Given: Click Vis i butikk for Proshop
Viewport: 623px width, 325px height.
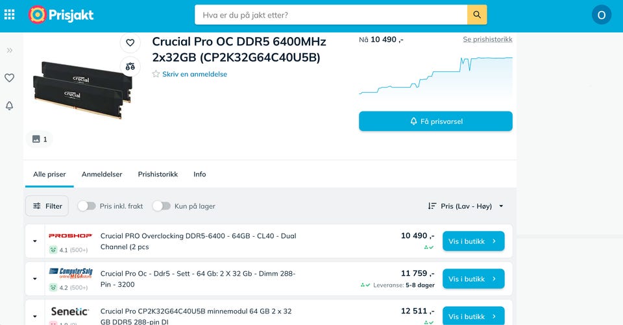Looking at the screenshot, I should coord(473,241).
